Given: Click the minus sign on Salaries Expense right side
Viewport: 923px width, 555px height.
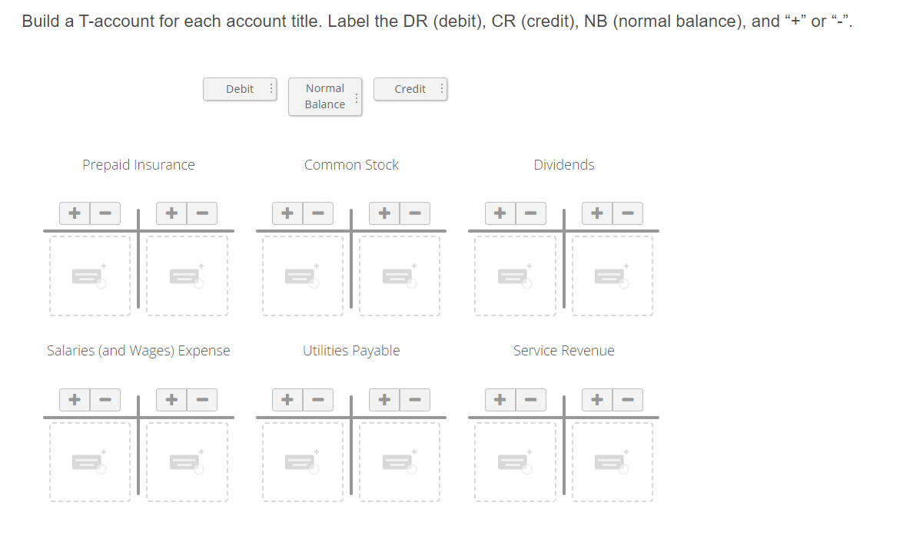Looking at the screenshot, I should [x=201, y=399].
